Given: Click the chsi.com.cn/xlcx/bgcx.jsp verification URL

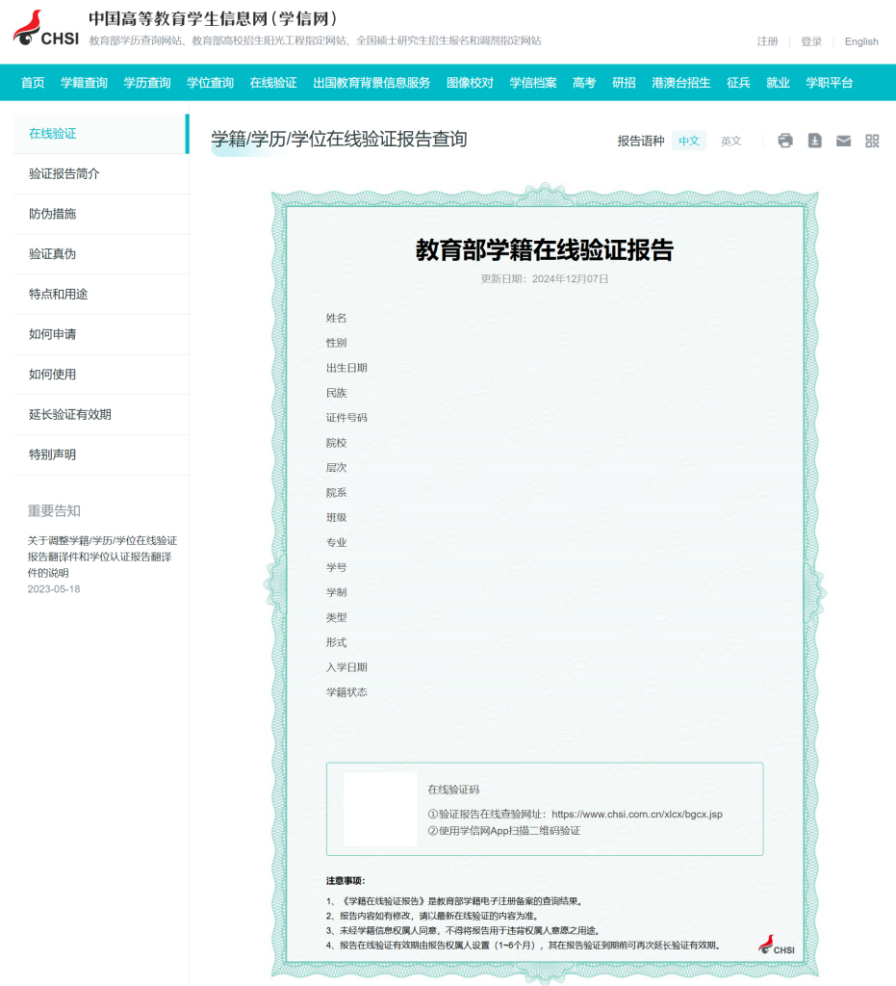Looking at the screenshot, I should [x=637, y=815].
